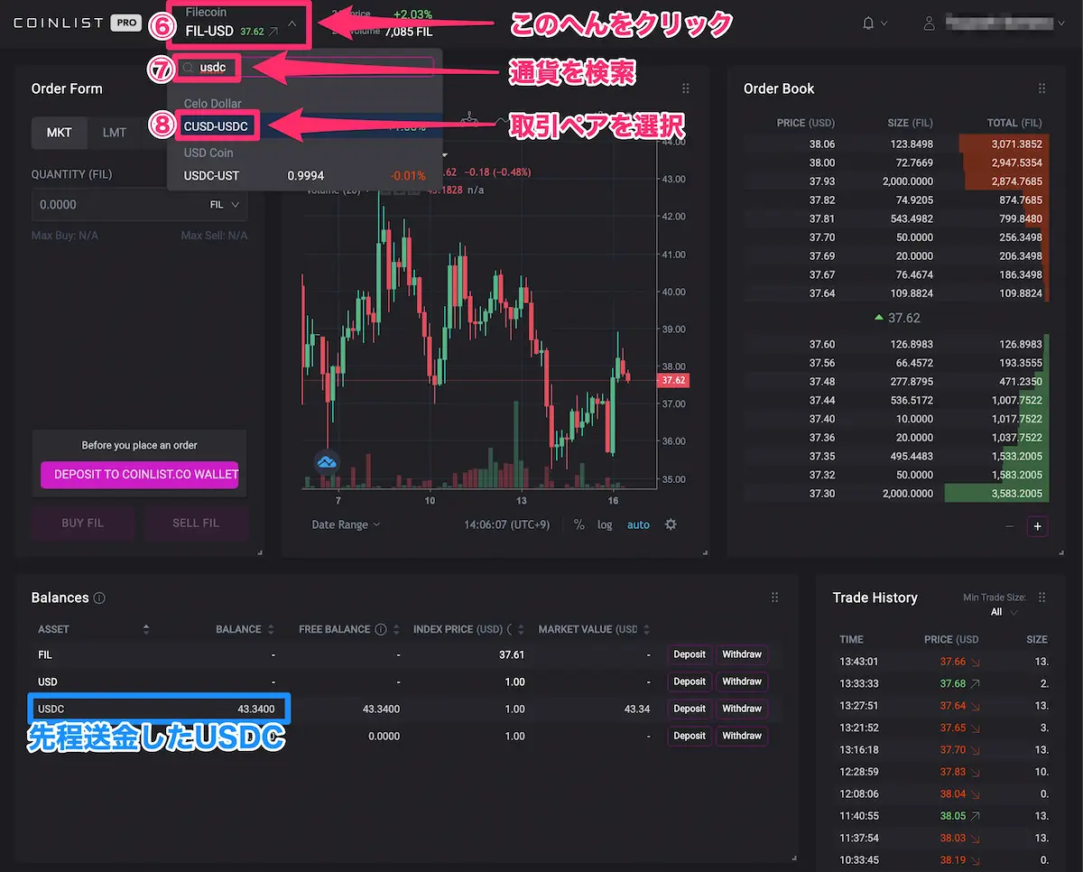1083x872 pixels.
Task: Grab the Order Book panel drag handle
Action: point(1042,88)
